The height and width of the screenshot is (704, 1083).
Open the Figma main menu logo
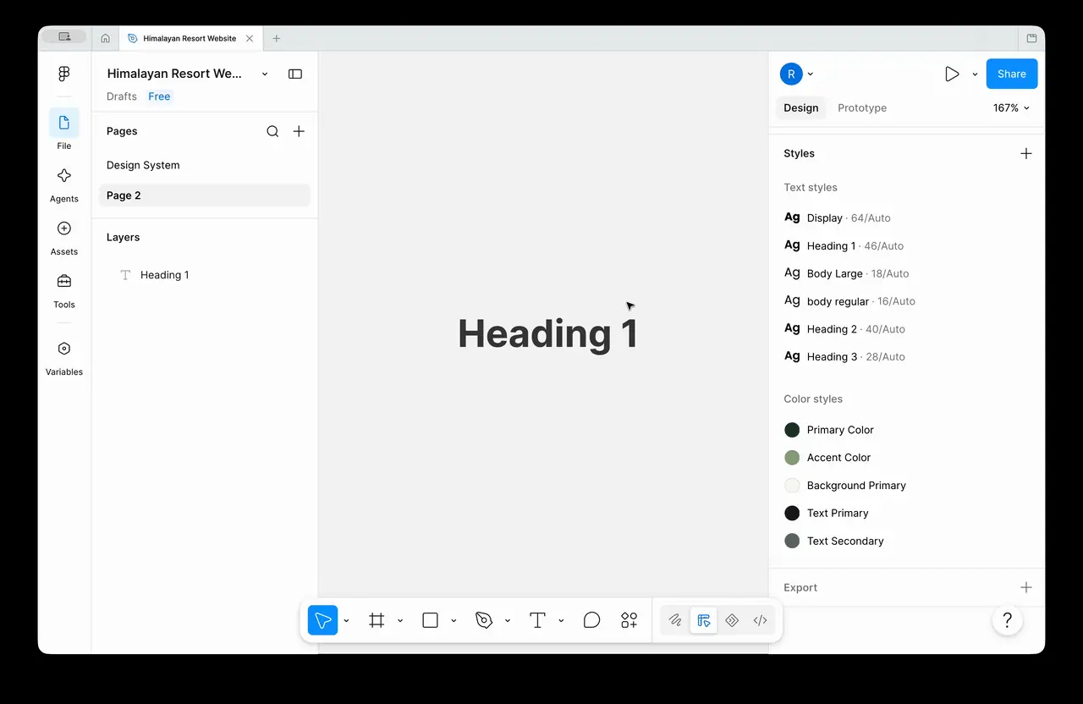(x=64, y=74)
